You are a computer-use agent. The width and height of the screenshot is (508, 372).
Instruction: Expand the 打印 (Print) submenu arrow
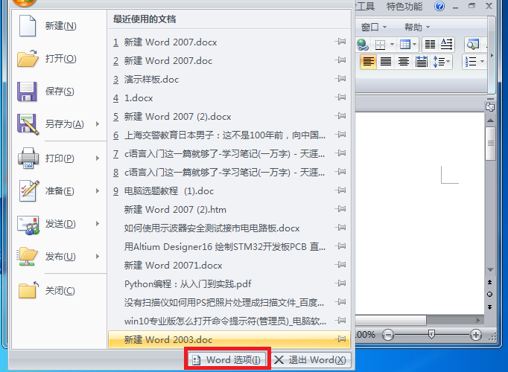pos(98,158)
